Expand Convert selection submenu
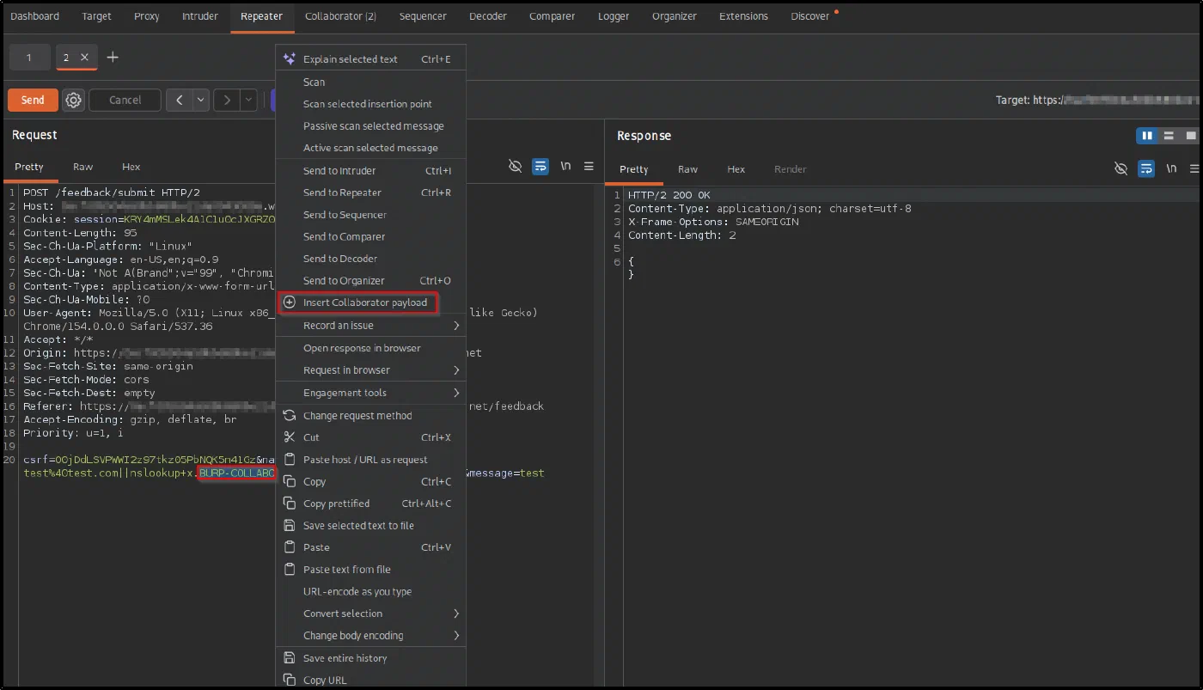This screenshot has width=1203, height=690. pyautogui.click(x=370, y=614)
